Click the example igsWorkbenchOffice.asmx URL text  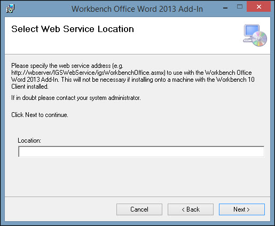click(x=88, y=73)
